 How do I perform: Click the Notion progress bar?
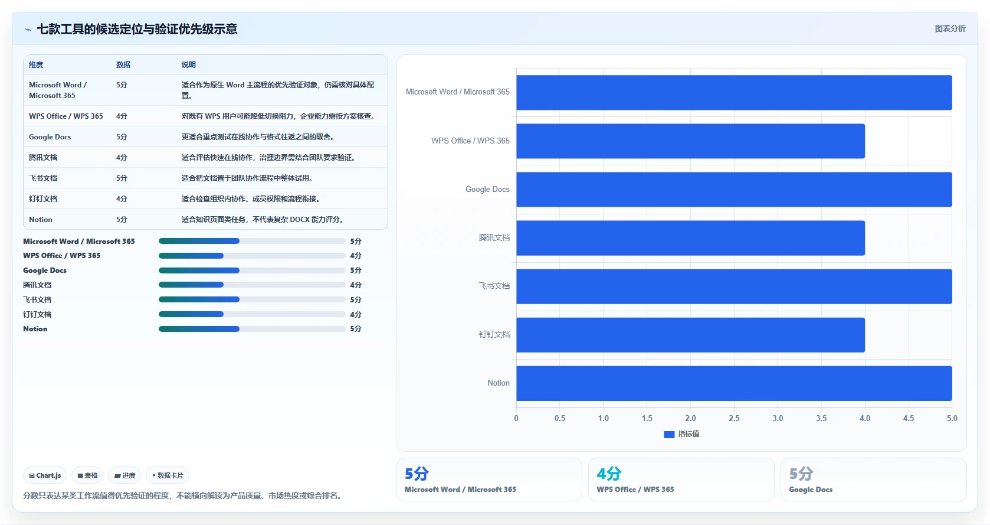(252, 329)
